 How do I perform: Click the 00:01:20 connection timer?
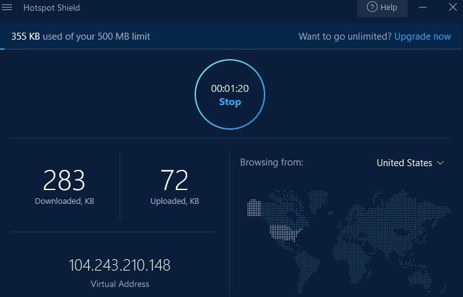point(230,89)
